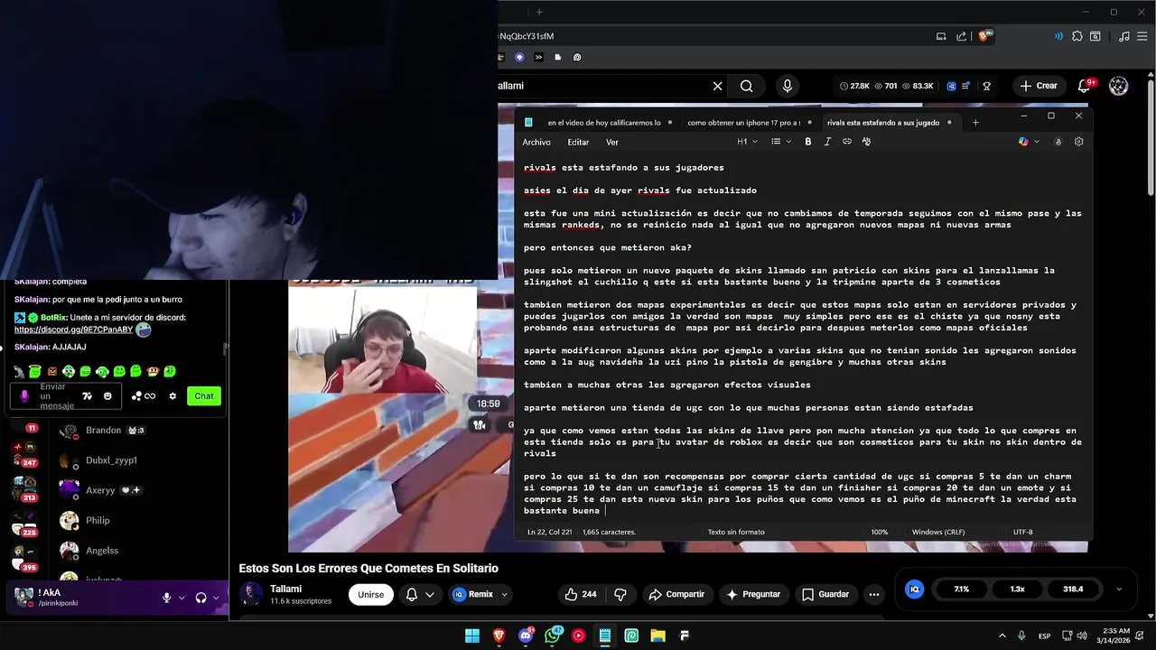
Task: Like the video with 244 likes
Action: [580, 594]
